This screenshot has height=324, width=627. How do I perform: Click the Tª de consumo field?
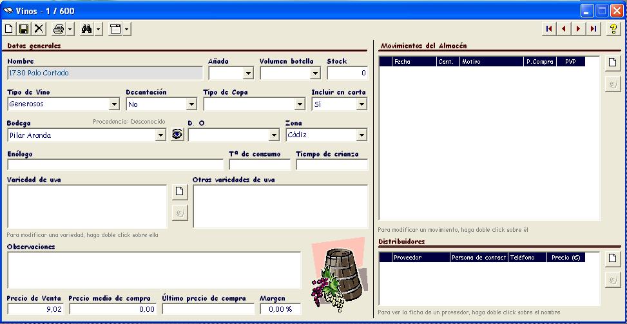tap(260, 164)
